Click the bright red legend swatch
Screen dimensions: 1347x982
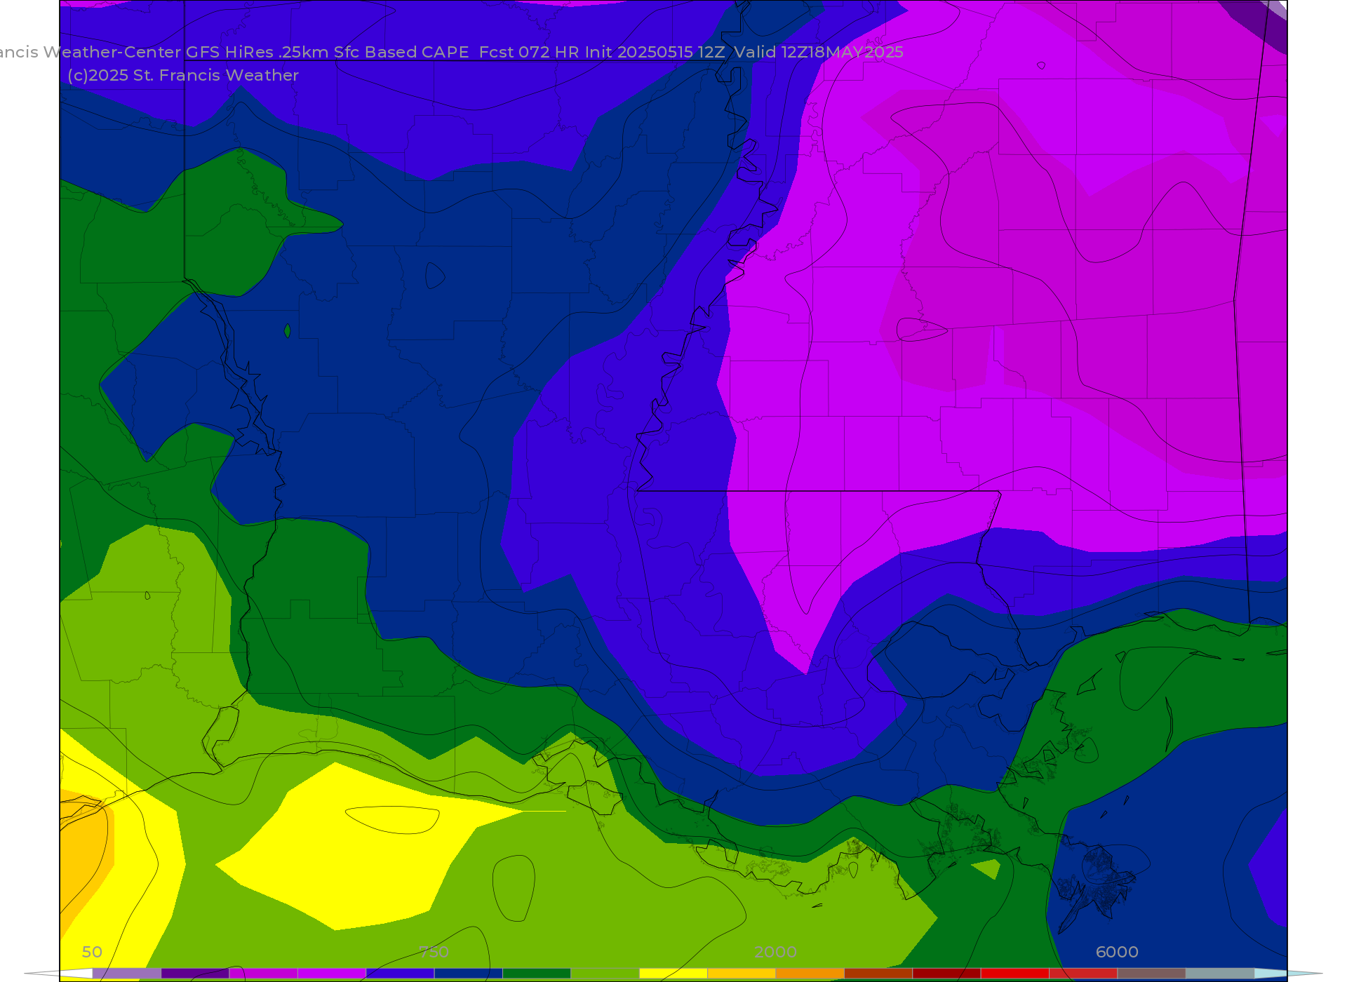[1014, 974]
